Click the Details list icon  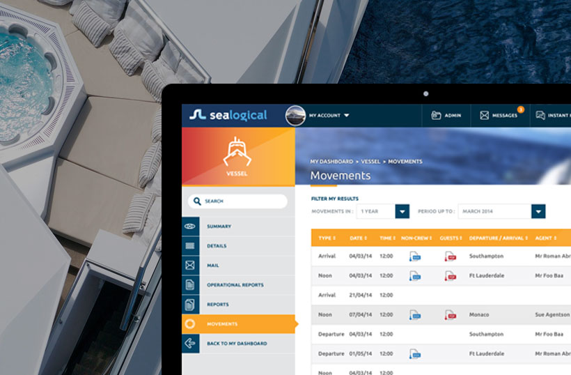(190, 246)
